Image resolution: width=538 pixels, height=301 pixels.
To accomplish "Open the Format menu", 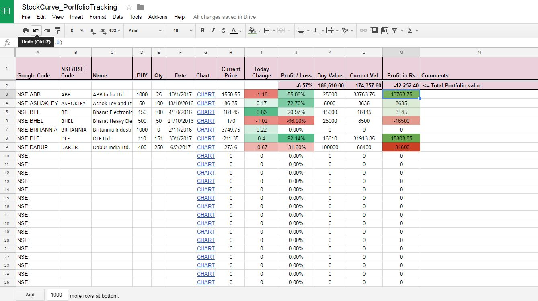I will 98,17.
